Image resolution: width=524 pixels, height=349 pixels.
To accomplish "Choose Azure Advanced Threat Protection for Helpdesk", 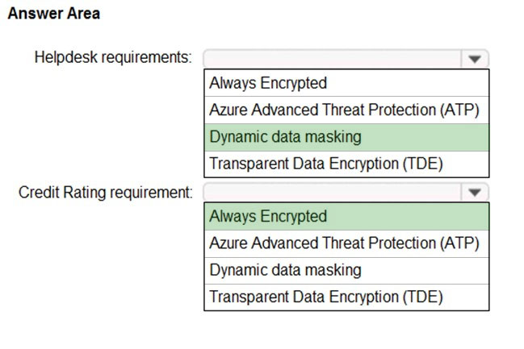I will click(x=346, y=110).
